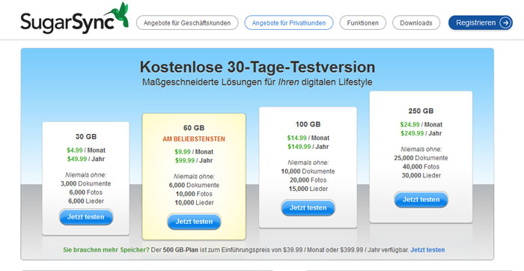
Task: Click the $249.99 / Jahr price
Action: click(x=421, y=133)
